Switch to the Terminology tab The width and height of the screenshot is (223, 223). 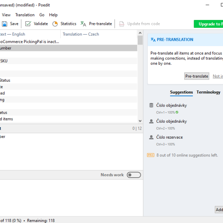[208, 92]
